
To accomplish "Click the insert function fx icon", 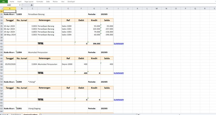I will click(32, 5).
